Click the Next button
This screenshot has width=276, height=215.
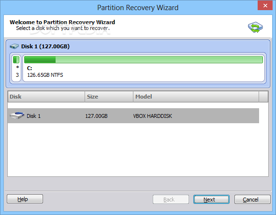click(x=211, y=200)
